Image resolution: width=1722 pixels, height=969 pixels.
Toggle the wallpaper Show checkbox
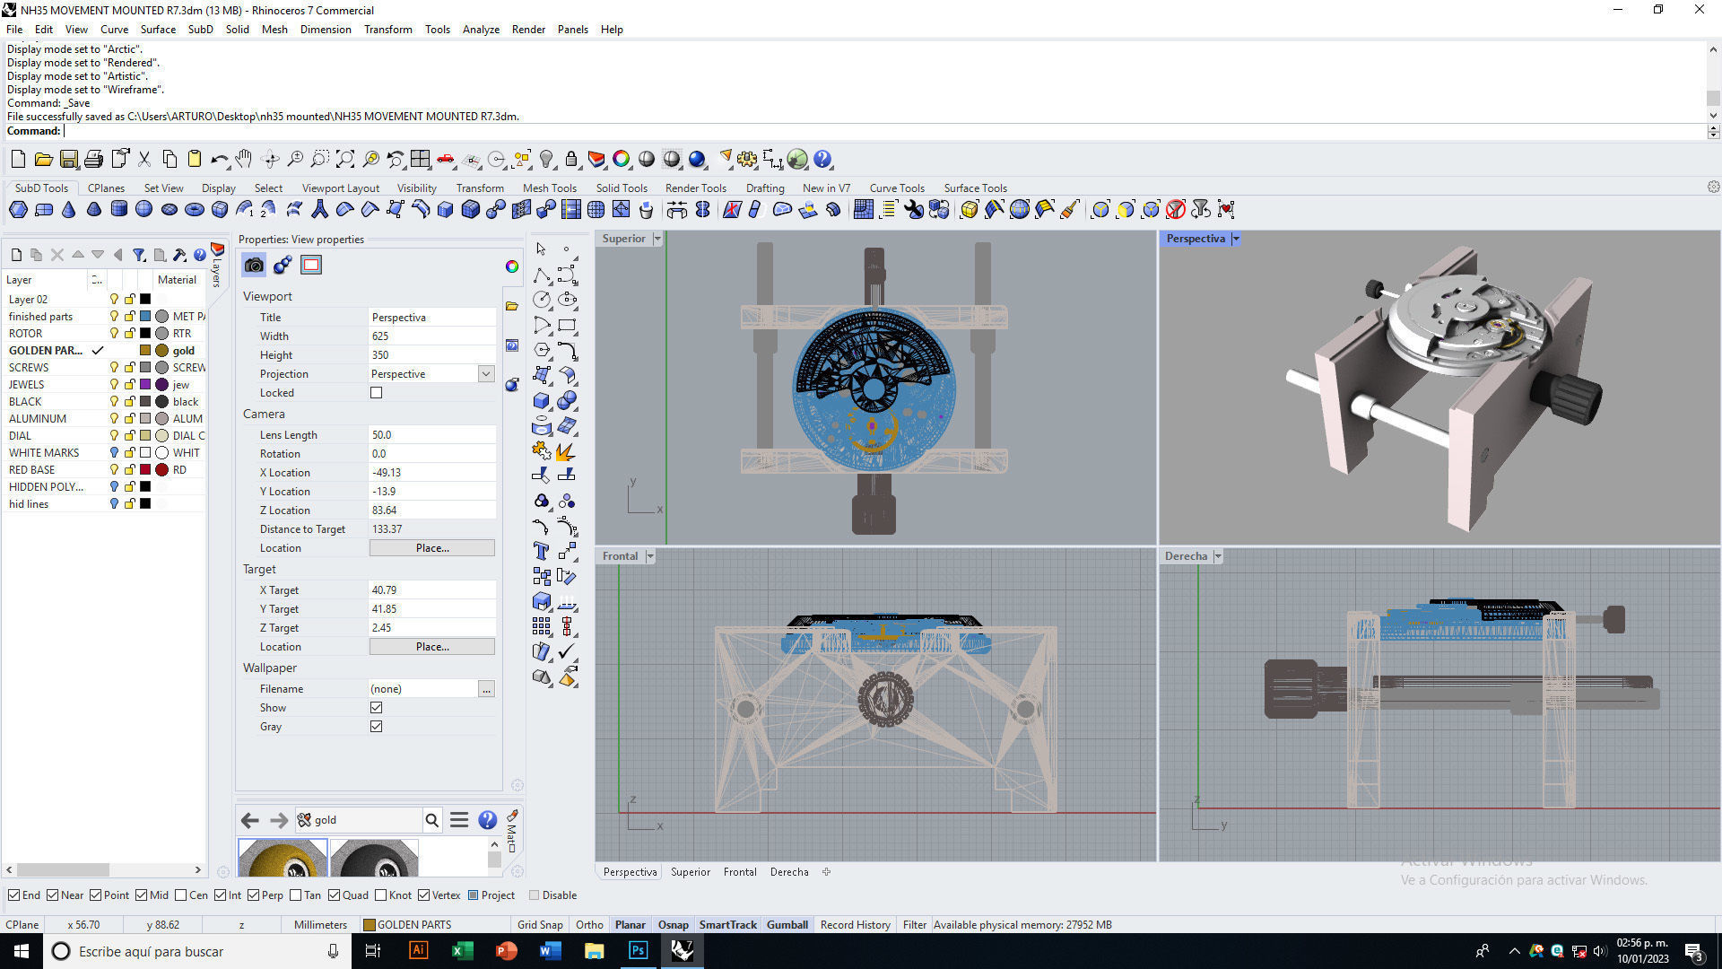[377, 708]
